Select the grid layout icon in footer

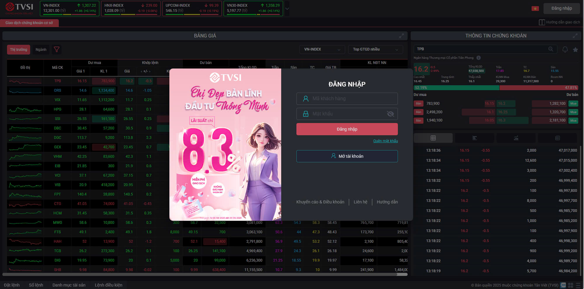[x=571, y=285]
